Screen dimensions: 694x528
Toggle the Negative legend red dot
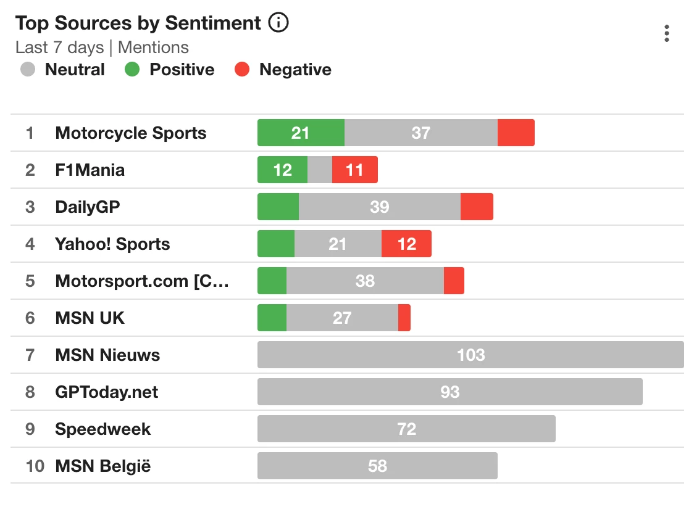242,70
